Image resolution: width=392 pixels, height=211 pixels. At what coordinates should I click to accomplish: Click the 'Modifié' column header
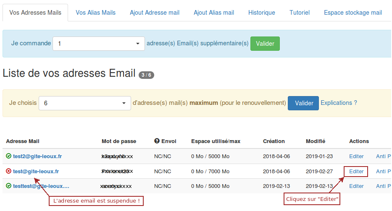coord(316,141)
